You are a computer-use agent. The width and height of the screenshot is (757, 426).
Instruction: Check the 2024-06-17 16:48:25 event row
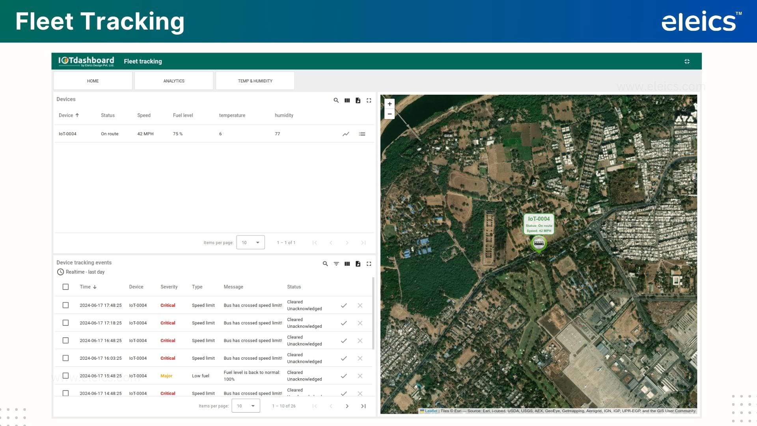[65, 340]
